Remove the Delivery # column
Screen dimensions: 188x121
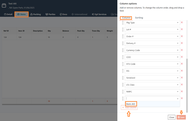[182, 43]
